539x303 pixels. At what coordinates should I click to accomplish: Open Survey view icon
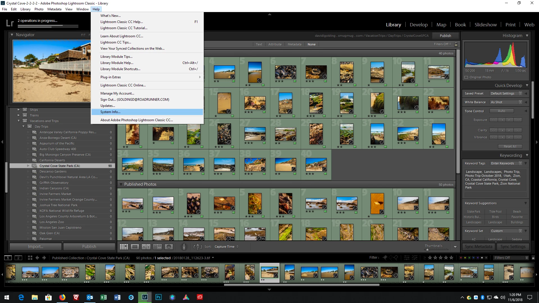pos(157,247)
